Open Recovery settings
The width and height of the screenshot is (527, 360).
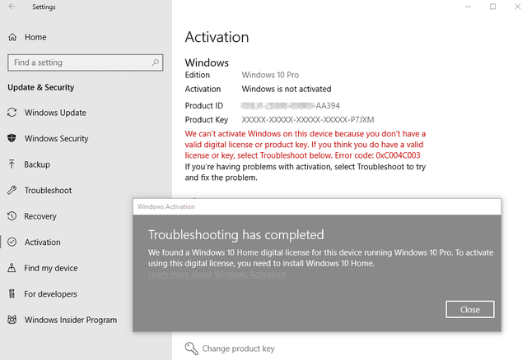pos(40,216)
